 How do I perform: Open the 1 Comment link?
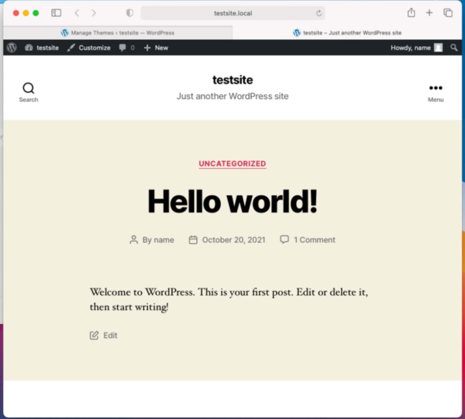(x=314, y=240)
